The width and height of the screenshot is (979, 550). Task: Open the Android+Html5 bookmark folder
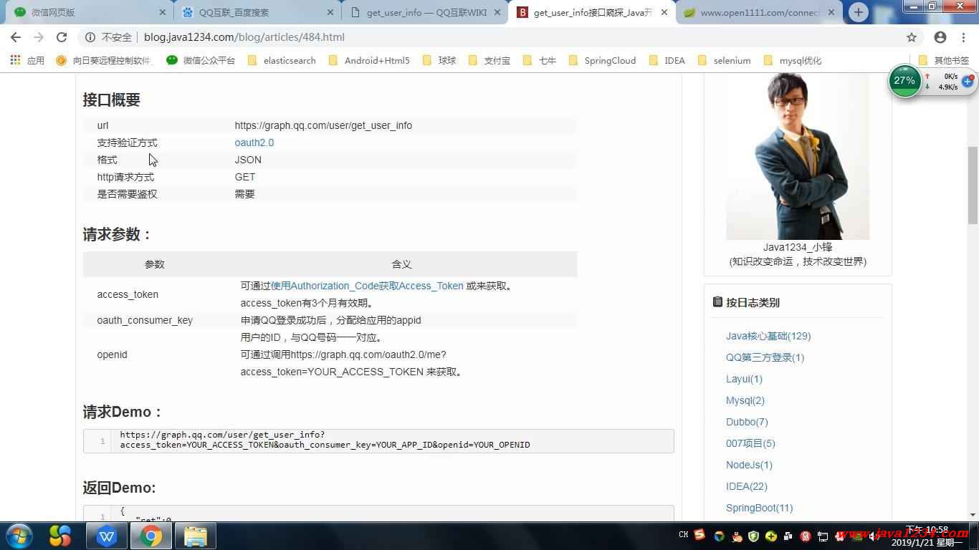click(369, 61)
